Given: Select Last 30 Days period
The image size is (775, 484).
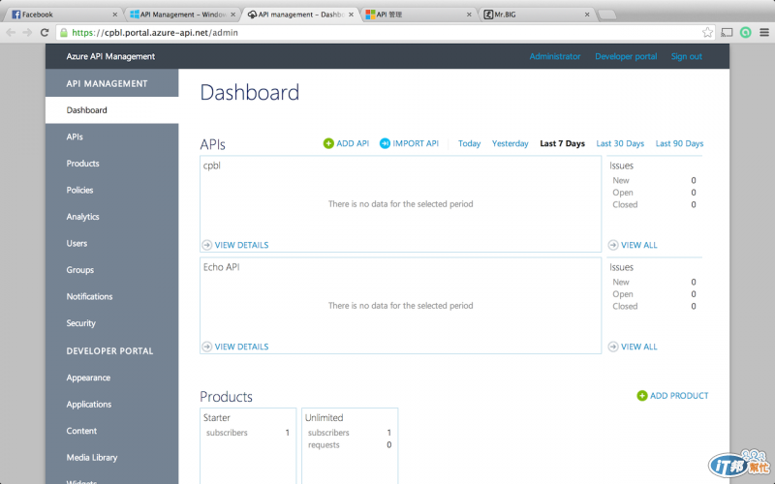Looking at the screenshot, I should click(620, 143).
